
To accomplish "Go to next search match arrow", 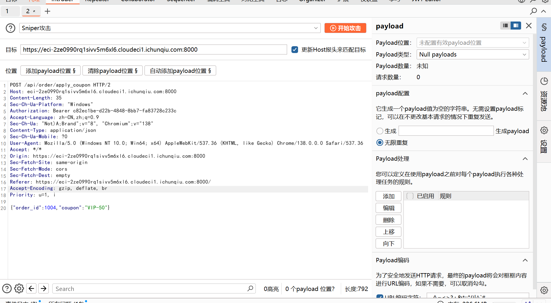I will coord(44,288).
